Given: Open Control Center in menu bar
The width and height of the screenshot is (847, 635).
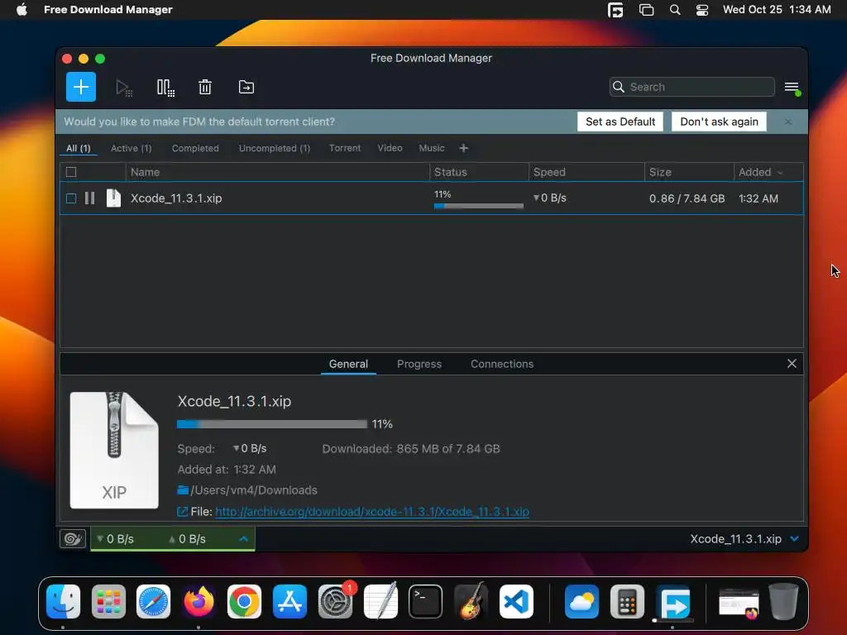Looking at the screenshot, I should (x=701, y=10).
